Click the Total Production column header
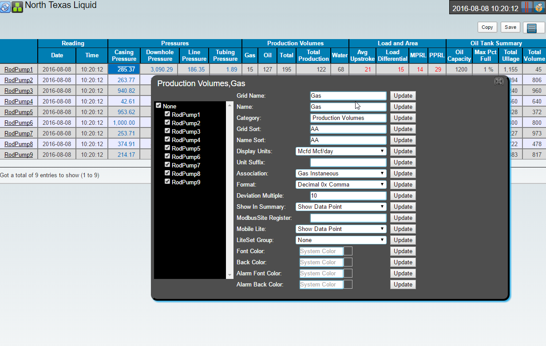546x346 pixels. click(x=313, y=56)
